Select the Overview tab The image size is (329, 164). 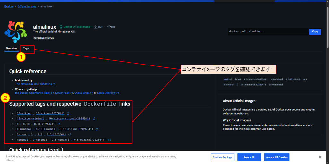coord(12,48)
